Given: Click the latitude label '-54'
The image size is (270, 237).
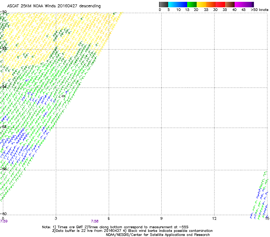Looking at the screenshot, I should point(3,86).
